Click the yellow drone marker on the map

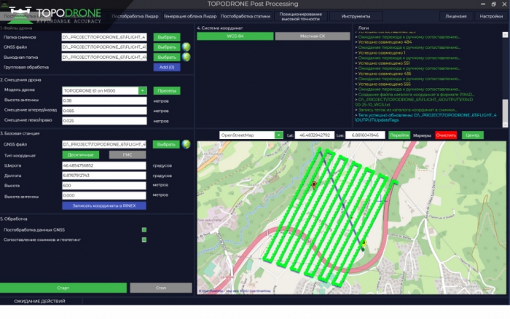tap(364, 243)
